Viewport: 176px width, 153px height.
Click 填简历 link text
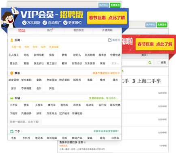click(116, 40)
